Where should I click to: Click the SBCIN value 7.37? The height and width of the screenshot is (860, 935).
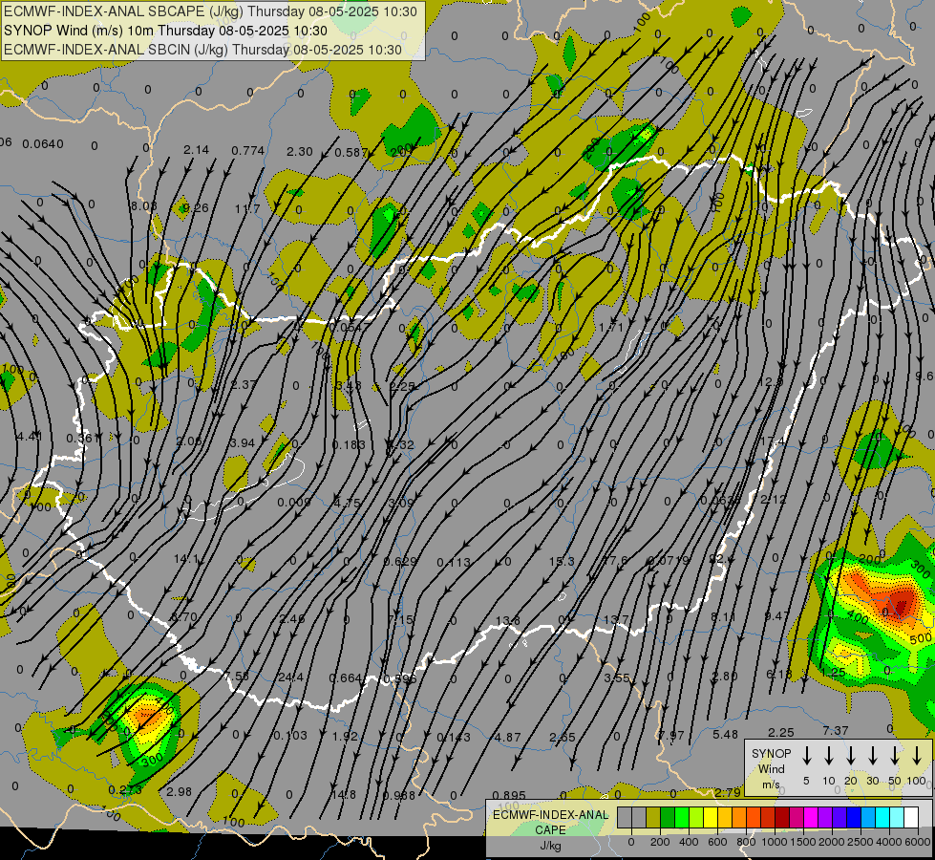tap(836, 730)
